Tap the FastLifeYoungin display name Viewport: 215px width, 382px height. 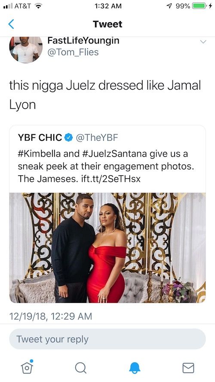[x=83, y=40]
